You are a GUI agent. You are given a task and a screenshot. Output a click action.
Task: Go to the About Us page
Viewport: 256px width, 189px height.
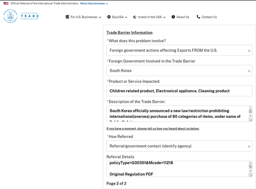tap(183, 17)
